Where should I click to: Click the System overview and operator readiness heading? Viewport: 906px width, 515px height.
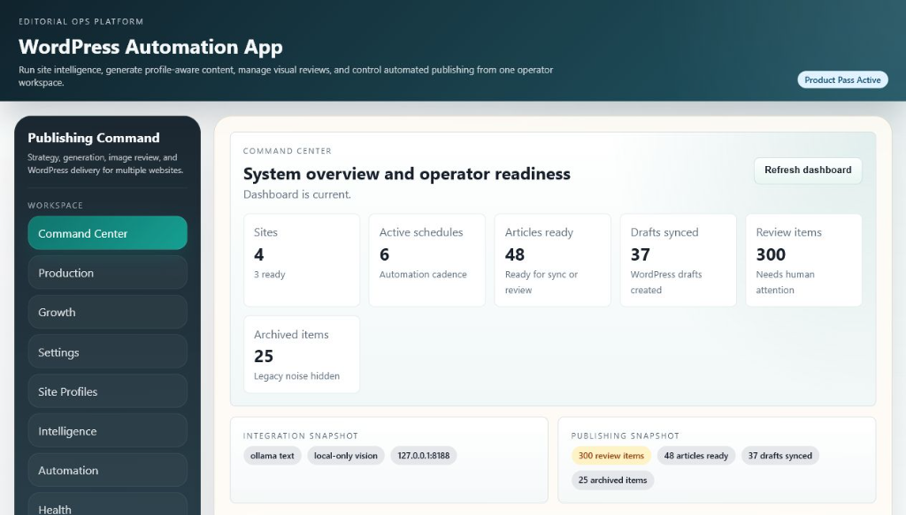click(407, 174)
